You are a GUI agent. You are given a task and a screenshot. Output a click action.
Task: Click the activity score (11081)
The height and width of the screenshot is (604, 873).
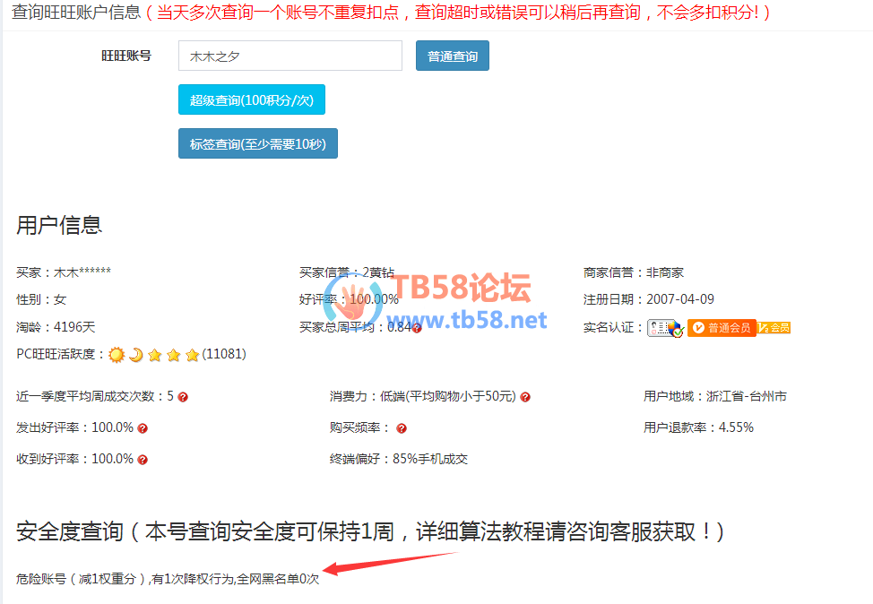(x=224, y=355)
